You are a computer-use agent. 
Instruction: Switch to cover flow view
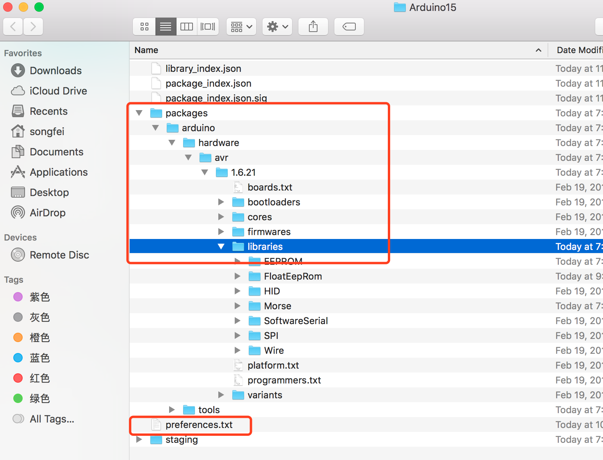(208, 27)
